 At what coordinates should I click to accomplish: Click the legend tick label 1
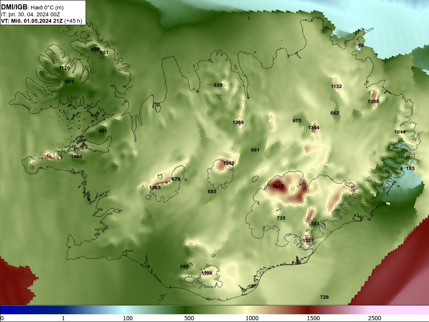63,318
